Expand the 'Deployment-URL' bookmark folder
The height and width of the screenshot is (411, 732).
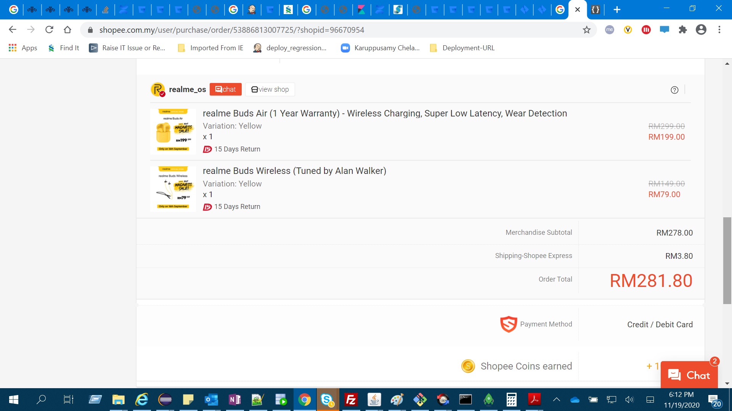coord(462,48)
